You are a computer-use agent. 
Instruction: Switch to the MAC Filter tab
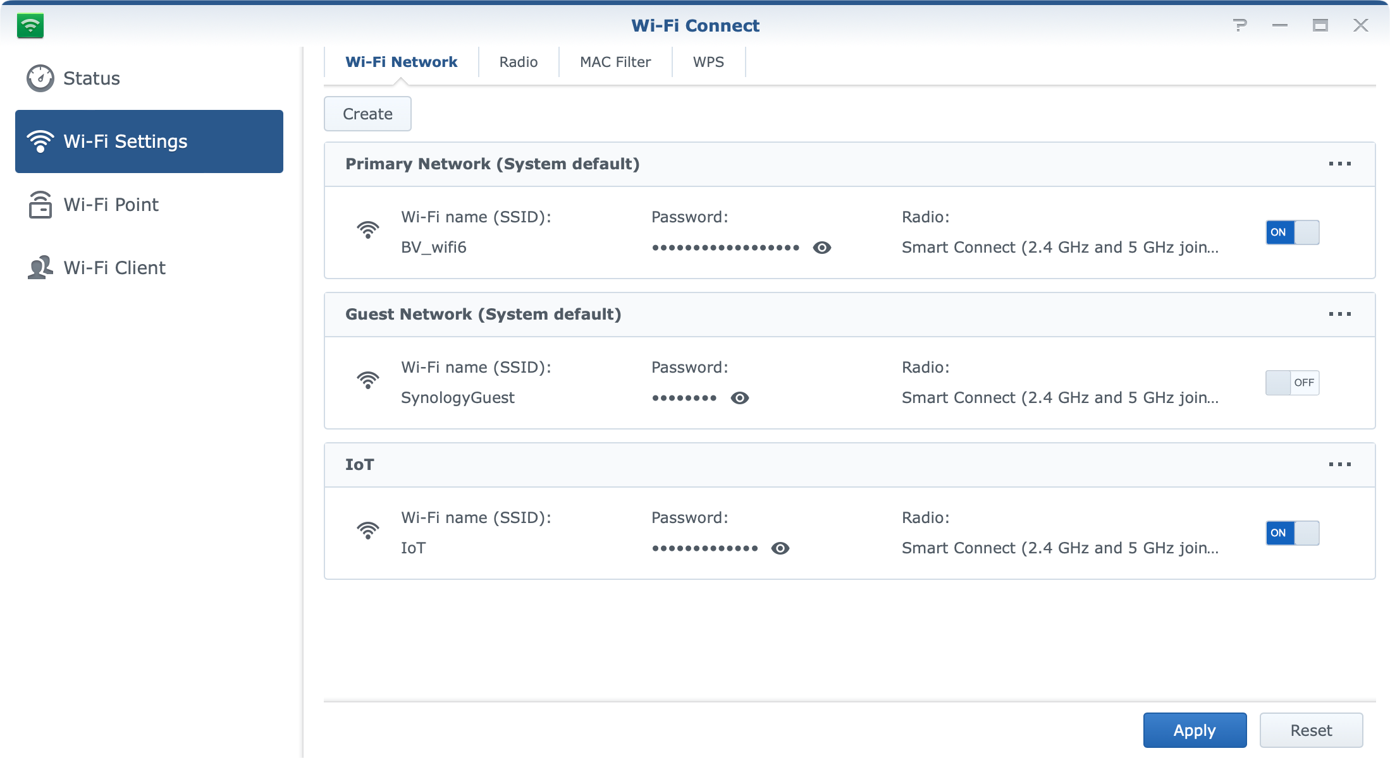[x=615, y=62]
